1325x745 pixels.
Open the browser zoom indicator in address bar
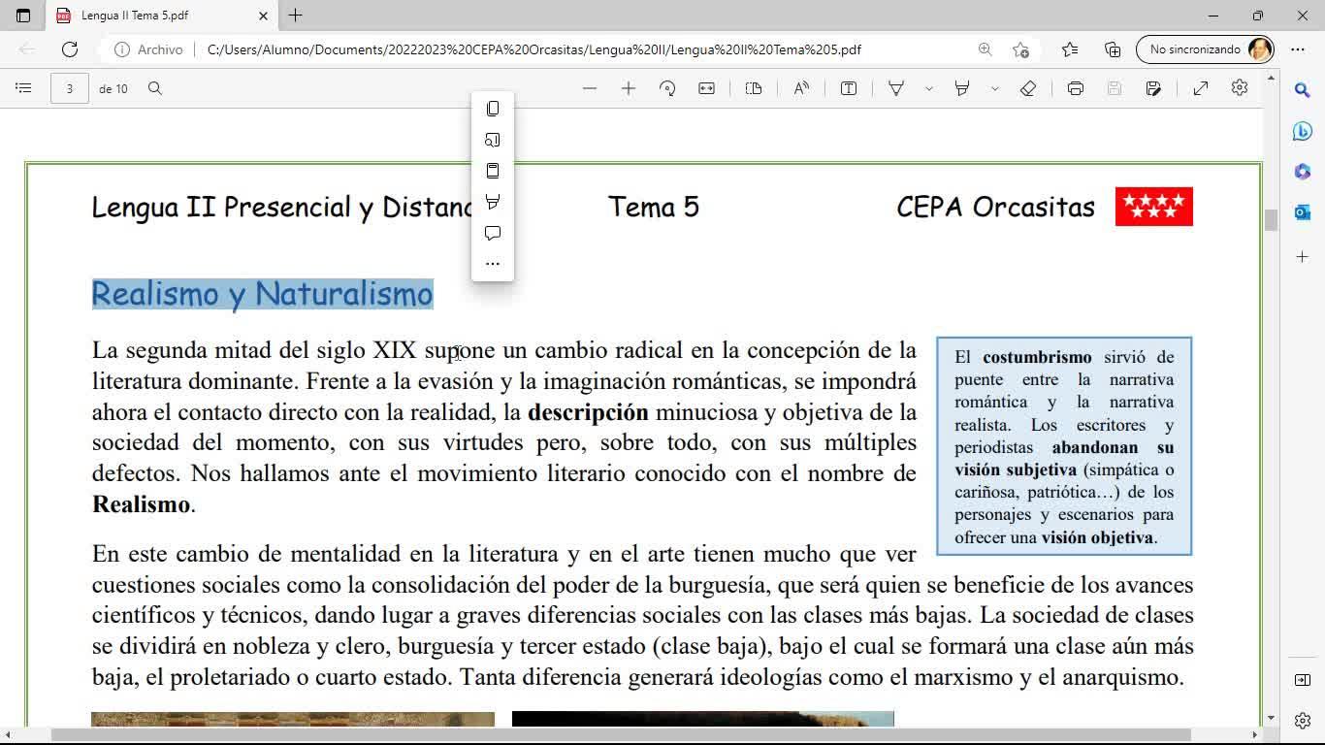[985, 49]
